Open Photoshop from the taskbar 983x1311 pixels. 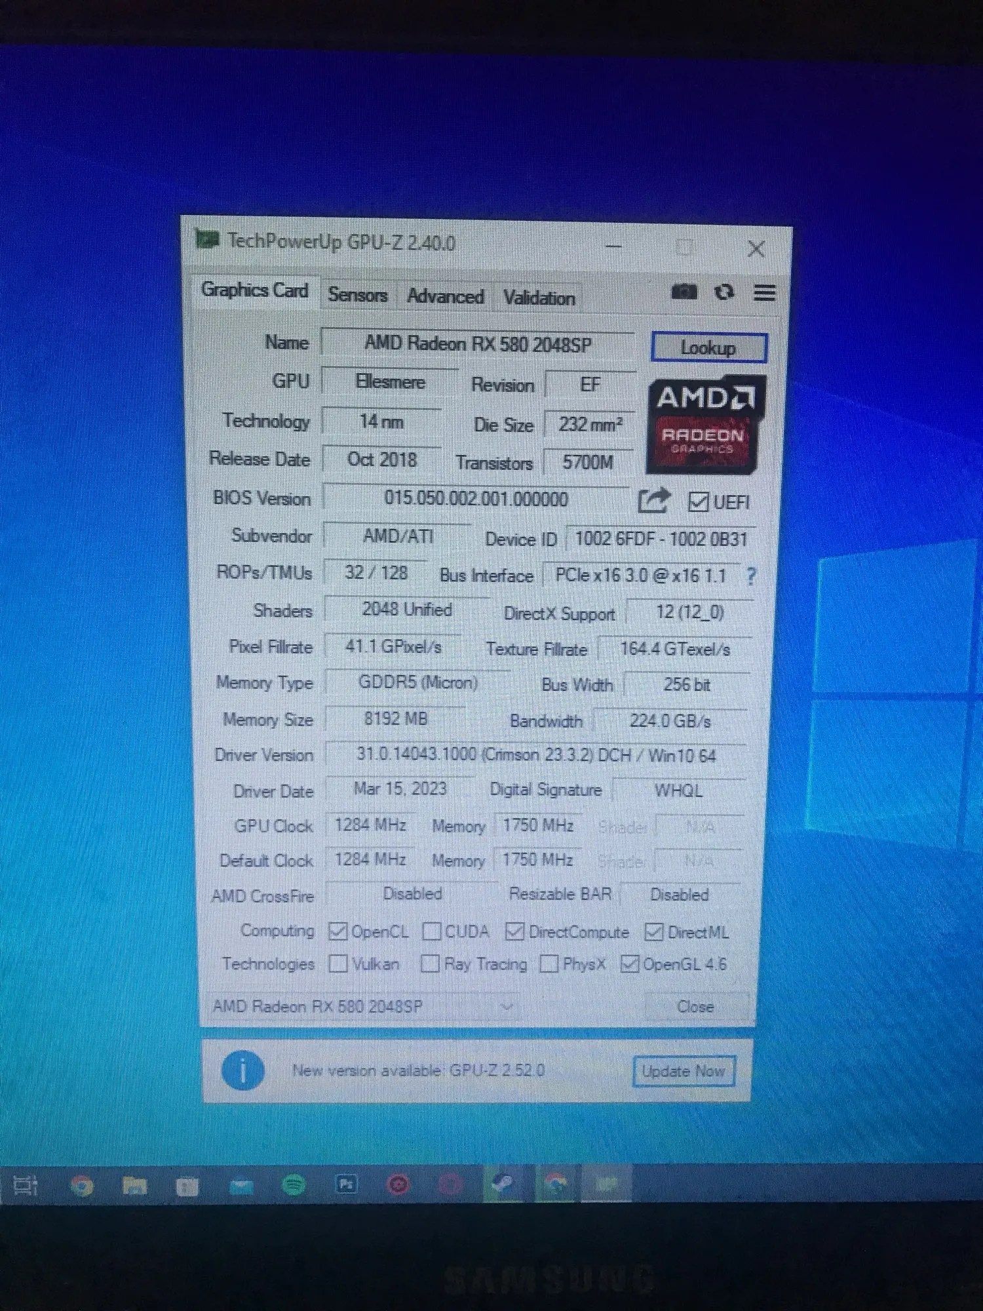[x=346, y=1184]
